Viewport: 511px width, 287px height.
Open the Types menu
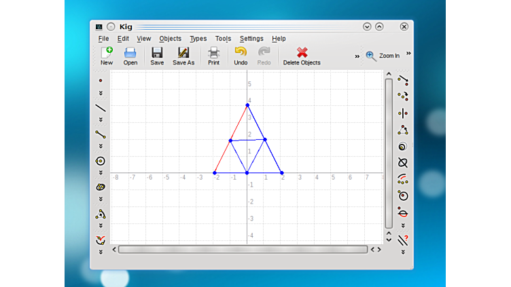[198, 39]
